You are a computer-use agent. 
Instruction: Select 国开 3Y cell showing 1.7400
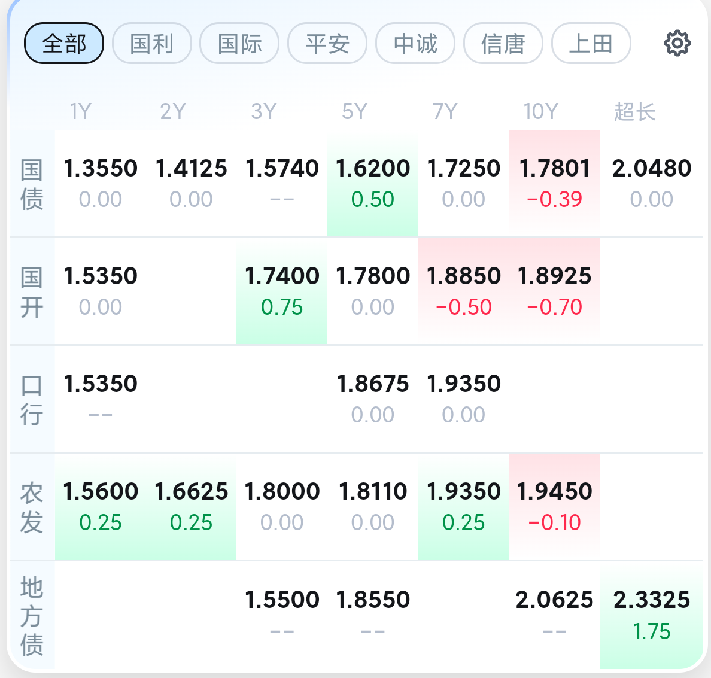[x=282, y=291]
